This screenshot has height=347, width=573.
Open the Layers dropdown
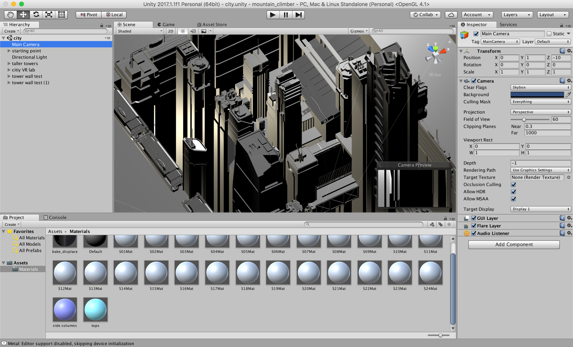(517, 15)
